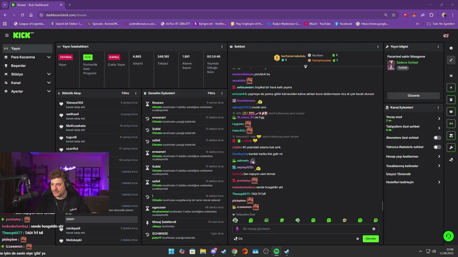Open Yavaş mod options
Screen dimensions: 458x257
click(x=413, y=119)
